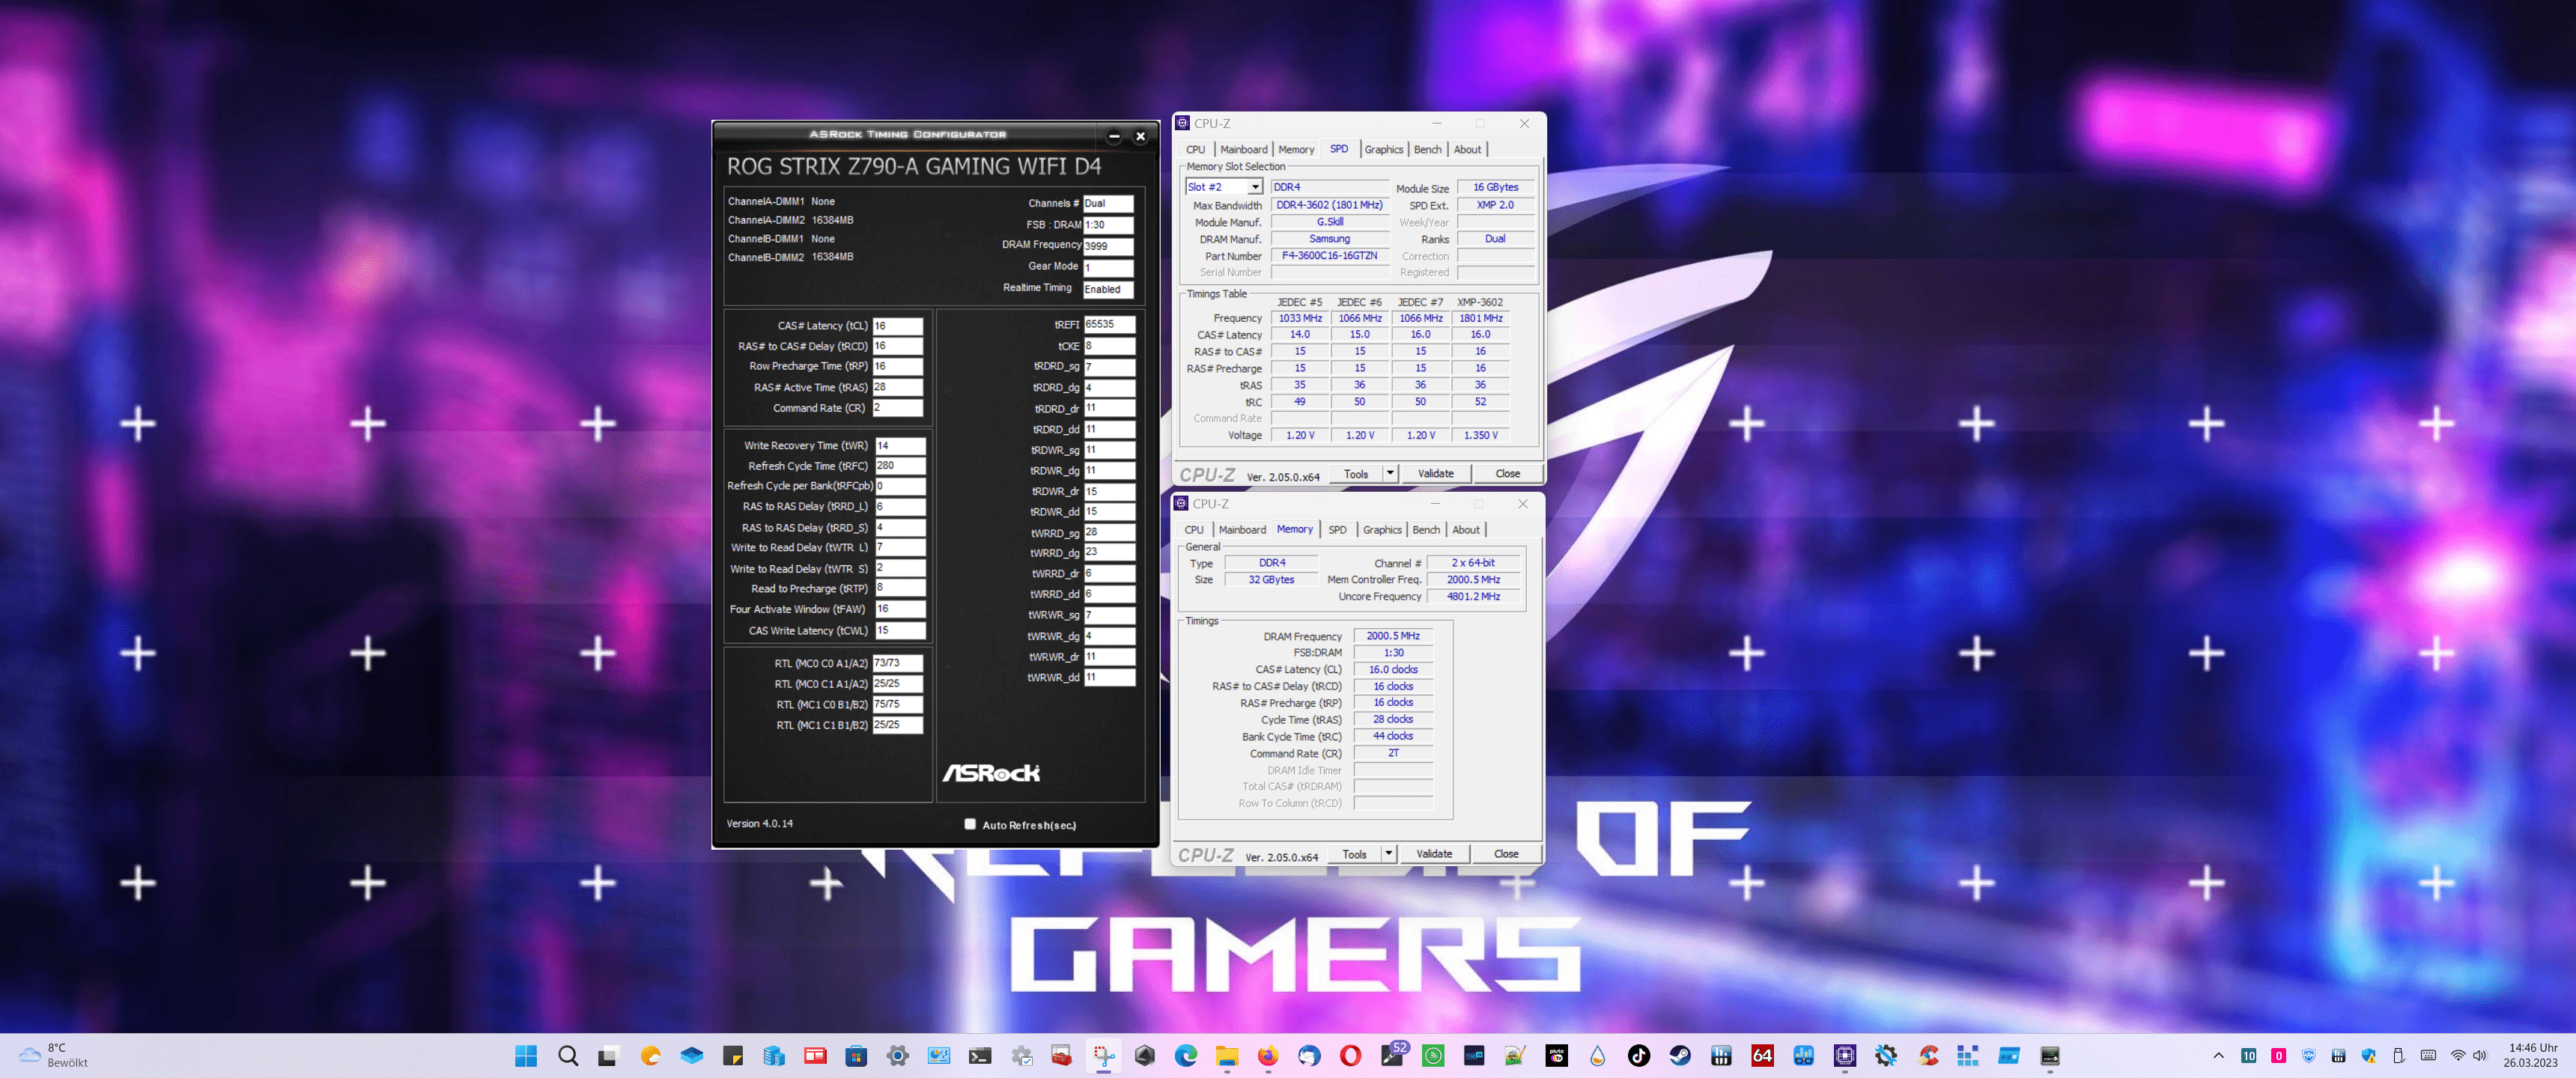Open File Explorer from taskbar
Screen dimensions: 2576x1078
tap(1227, 1056)
